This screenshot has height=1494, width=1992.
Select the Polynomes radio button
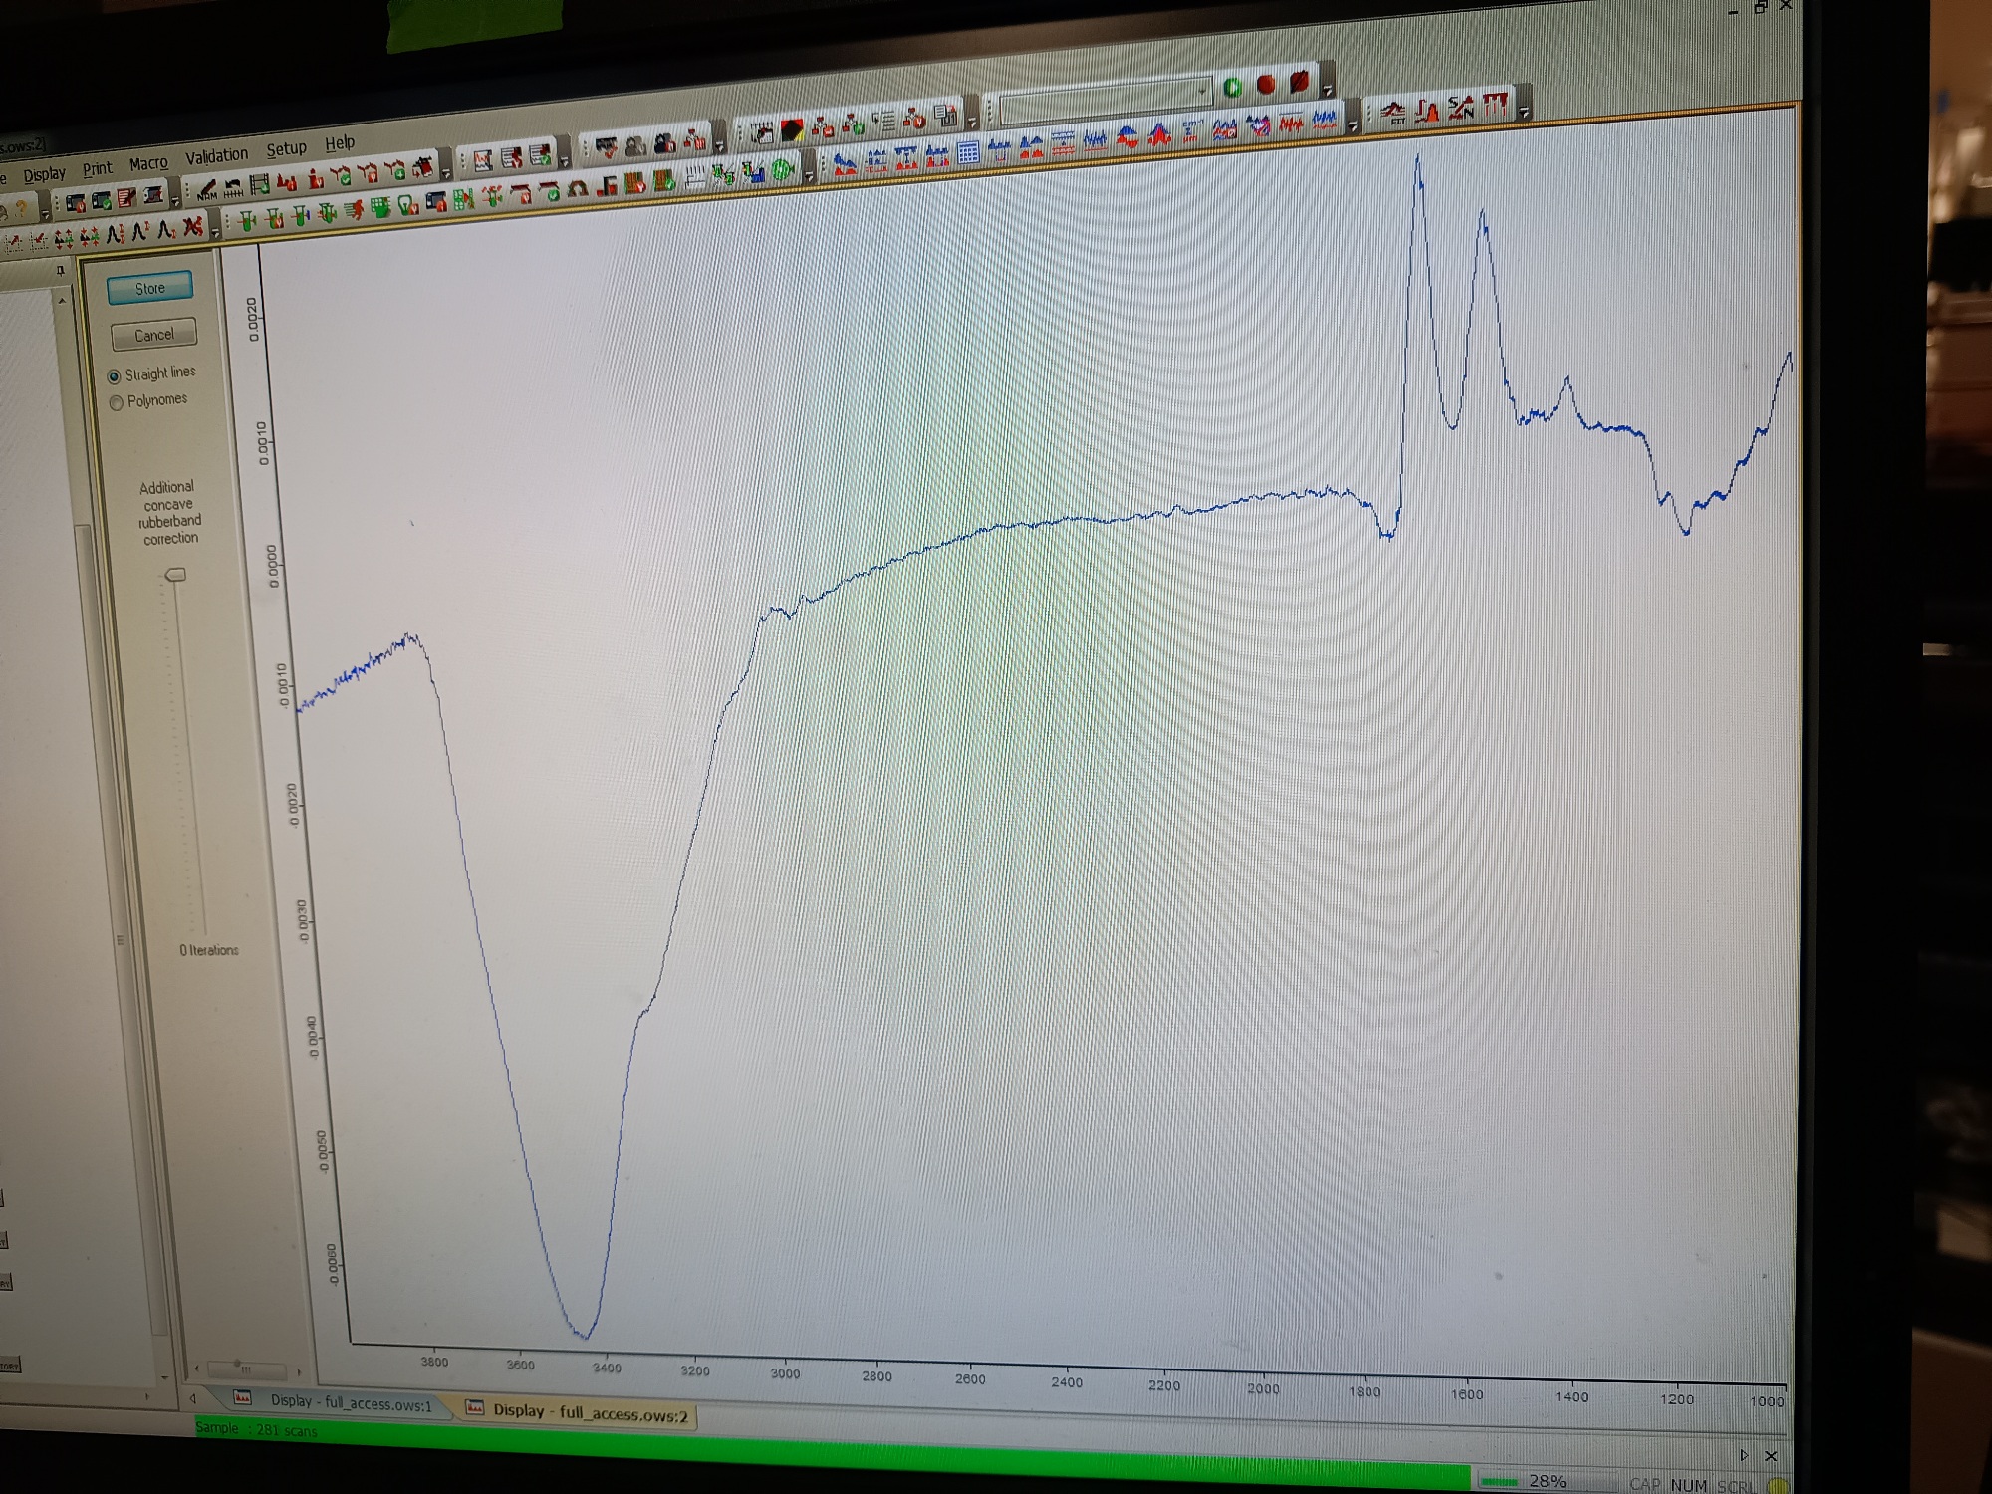pyautogui.click(x=117, y=402)
